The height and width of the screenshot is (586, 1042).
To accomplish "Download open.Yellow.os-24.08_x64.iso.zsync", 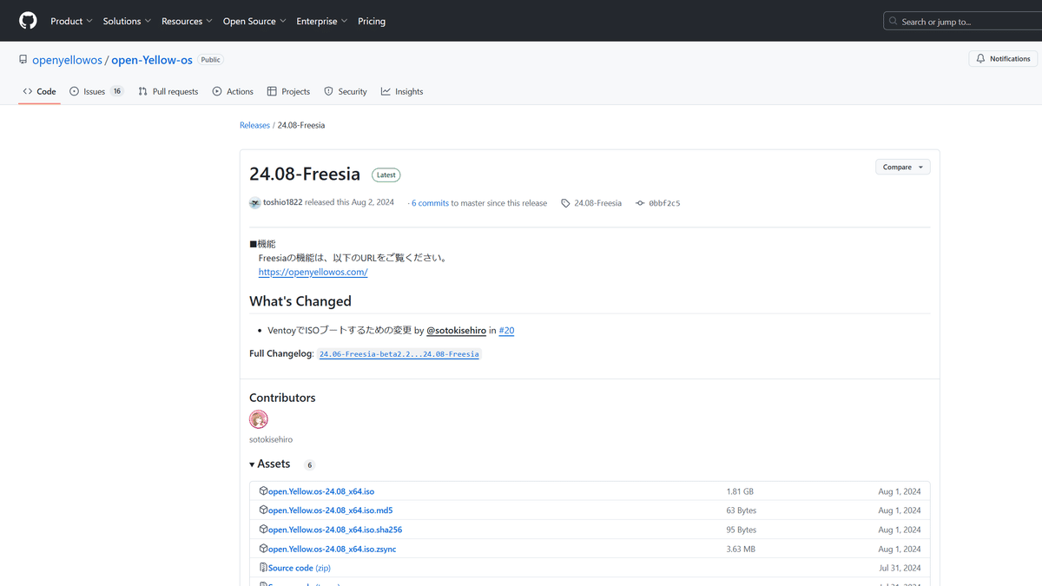I will click(332, 549).
